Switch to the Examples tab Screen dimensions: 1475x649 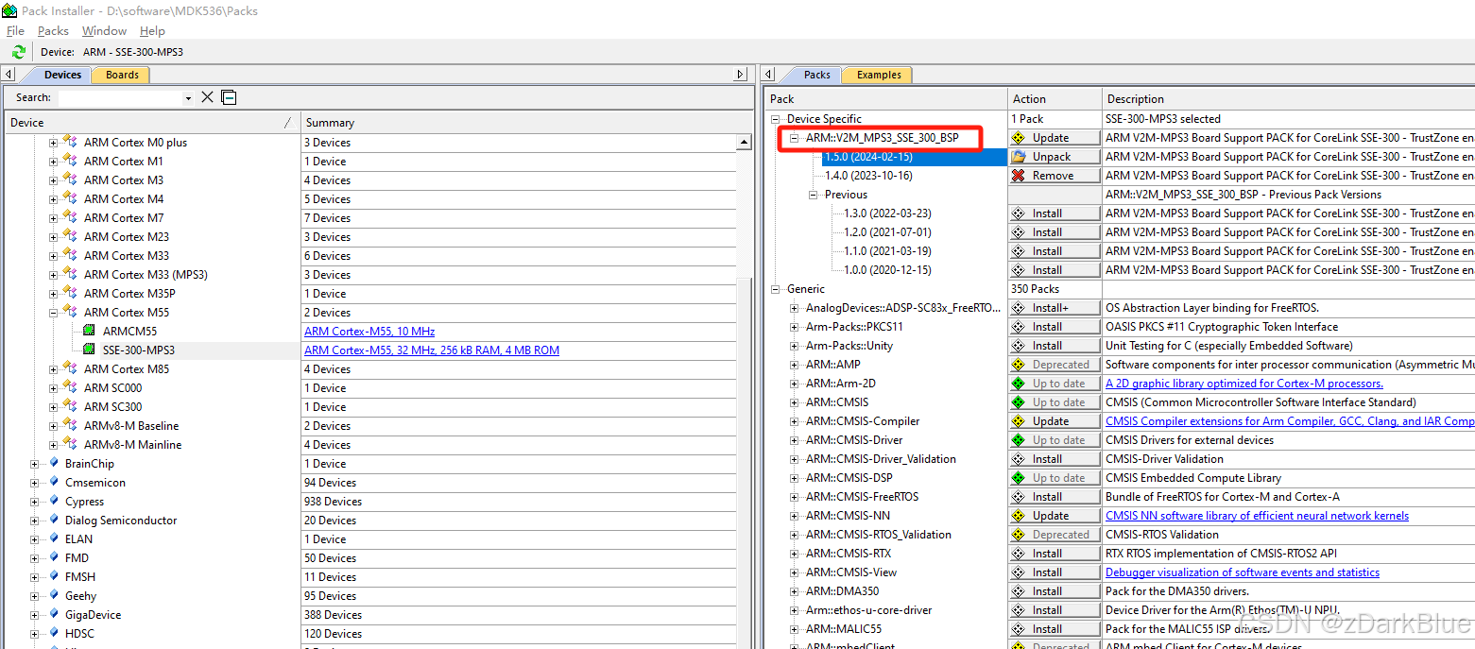pyautogui.click(x=879, y=75)
